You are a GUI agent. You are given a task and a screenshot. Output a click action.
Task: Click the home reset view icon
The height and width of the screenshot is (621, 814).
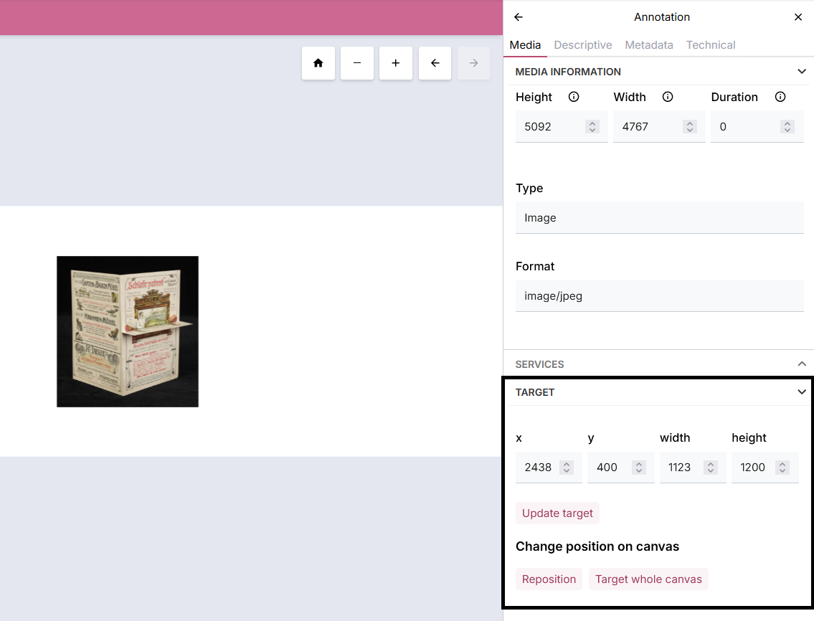[x=318, y=63]
